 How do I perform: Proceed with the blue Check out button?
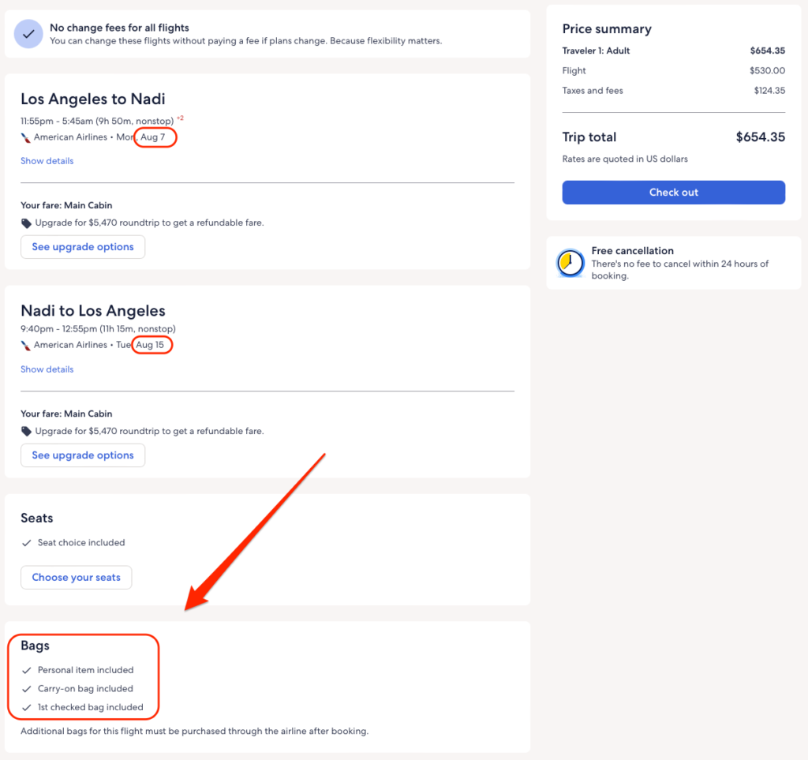pyautogui.click(x=673, y=193)
